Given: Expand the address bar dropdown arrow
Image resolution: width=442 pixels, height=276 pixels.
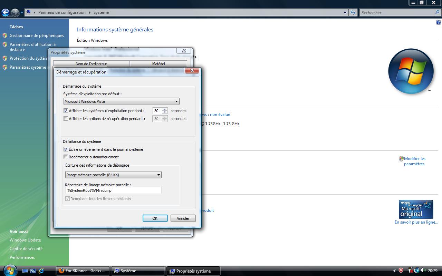Looking at the screenshot, I should (345, 13).
